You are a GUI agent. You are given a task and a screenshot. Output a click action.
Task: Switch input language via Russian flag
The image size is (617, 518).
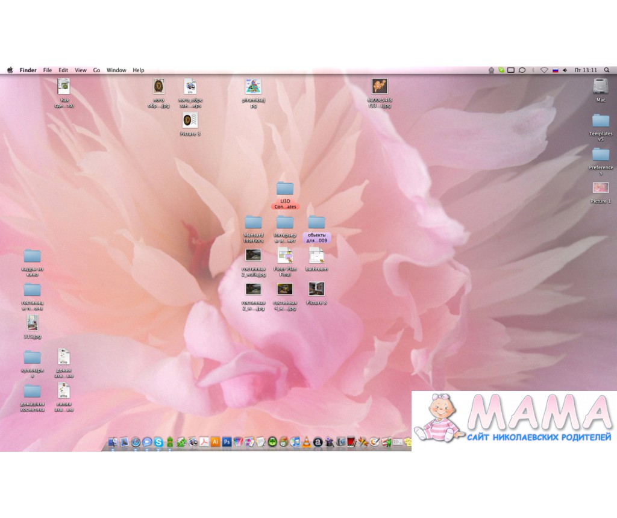pos(555,70)
